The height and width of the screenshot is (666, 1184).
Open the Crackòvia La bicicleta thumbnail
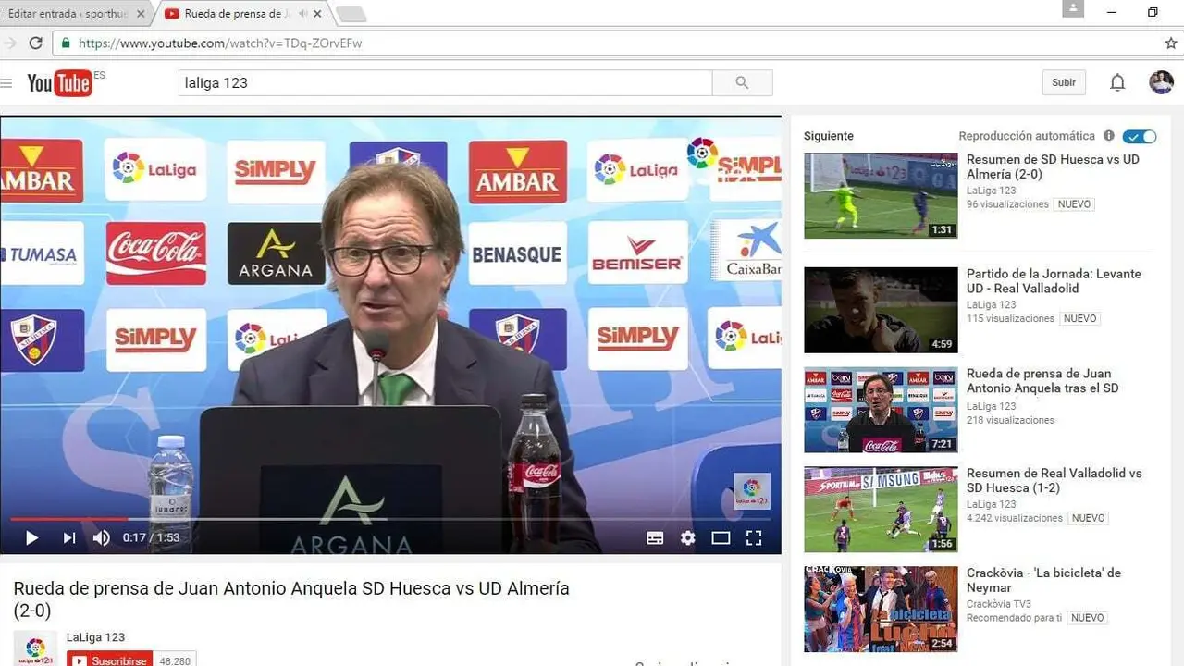click(x=881, y=610)
